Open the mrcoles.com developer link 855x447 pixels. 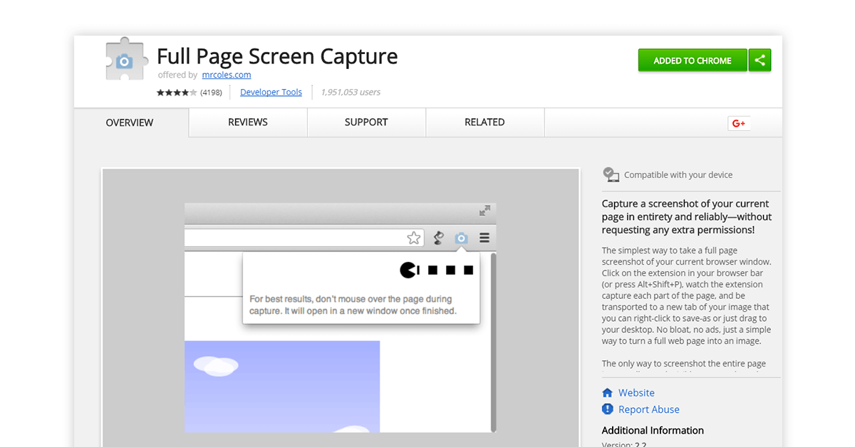tap(227, 75)
